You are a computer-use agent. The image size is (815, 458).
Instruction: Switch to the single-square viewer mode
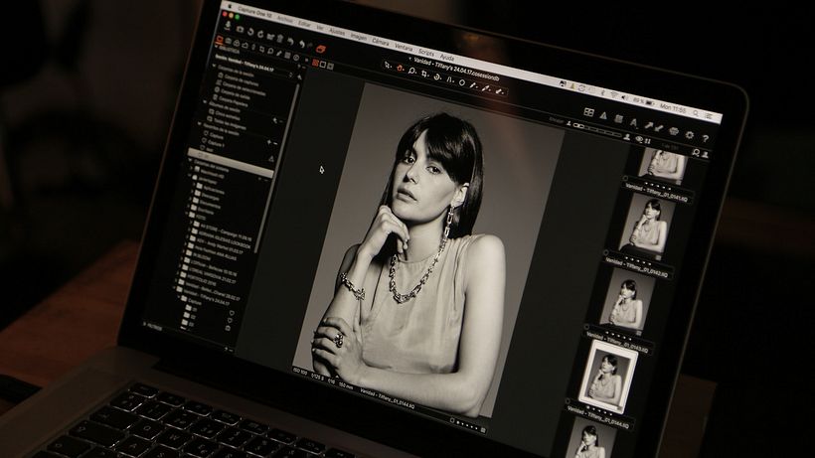(322, 65)
